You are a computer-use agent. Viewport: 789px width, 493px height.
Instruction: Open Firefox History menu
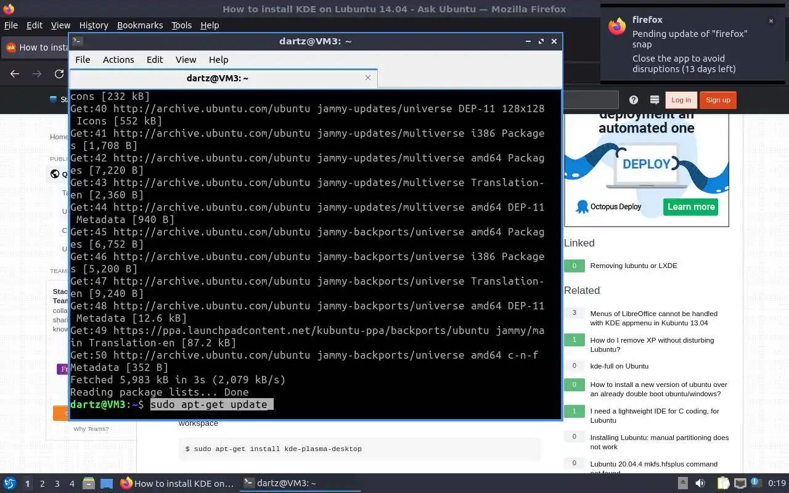coord(94,25)
